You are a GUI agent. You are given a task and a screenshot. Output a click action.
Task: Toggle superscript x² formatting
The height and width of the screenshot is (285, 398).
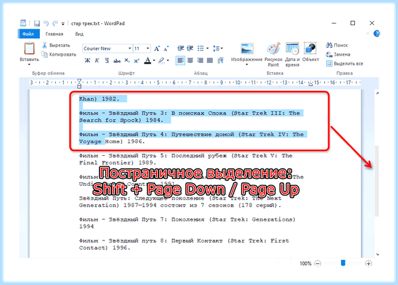click(137, 60)
